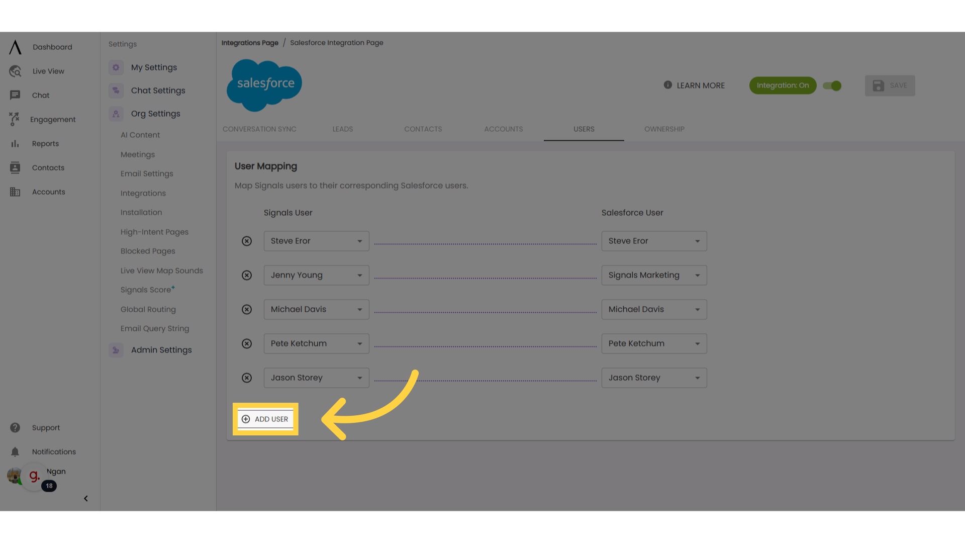This screenshot has height=543, width=965.
Task: Open the Dashboard logo icon
Action: pyautogui.click(x=15, y=47)
